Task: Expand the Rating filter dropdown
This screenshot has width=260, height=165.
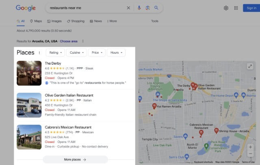Action: tap(56, 52)
